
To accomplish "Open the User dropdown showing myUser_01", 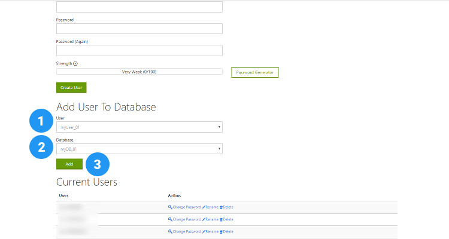I will click(139, 127).
